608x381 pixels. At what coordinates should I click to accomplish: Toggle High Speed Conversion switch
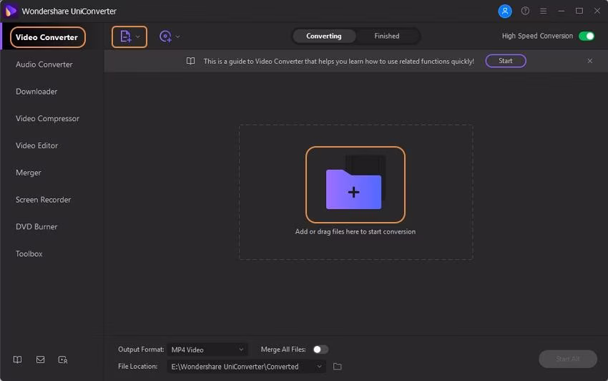click(587, 36)
